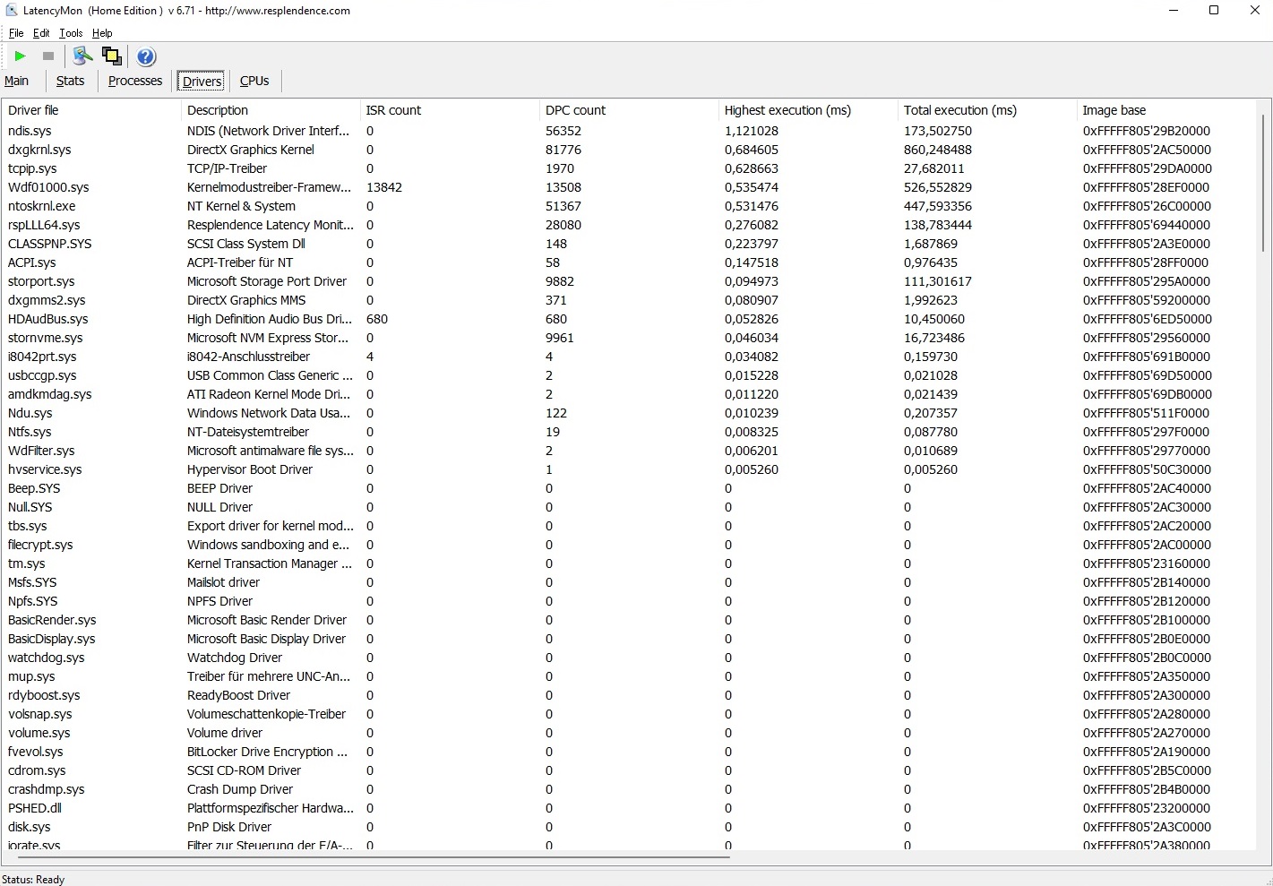Sort by the Image base column header
Image resolution: width=1273 pixels, height=886 pixels.
pyautogui.click(x=1165, y=110)
